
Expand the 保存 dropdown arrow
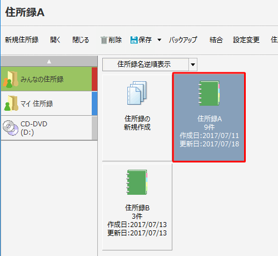point(159,40)
